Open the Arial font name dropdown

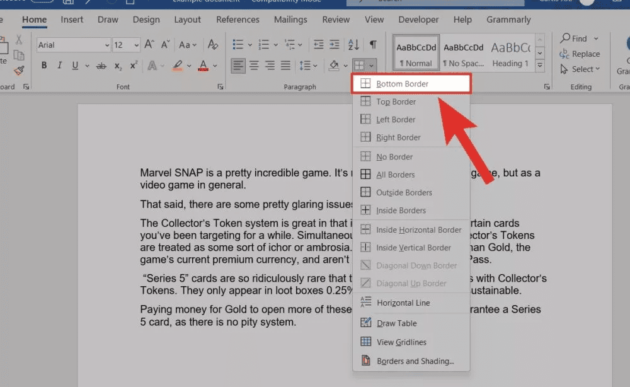point(107,45)
